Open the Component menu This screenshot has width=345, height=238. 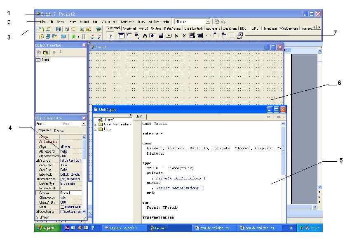coord(109,21)
